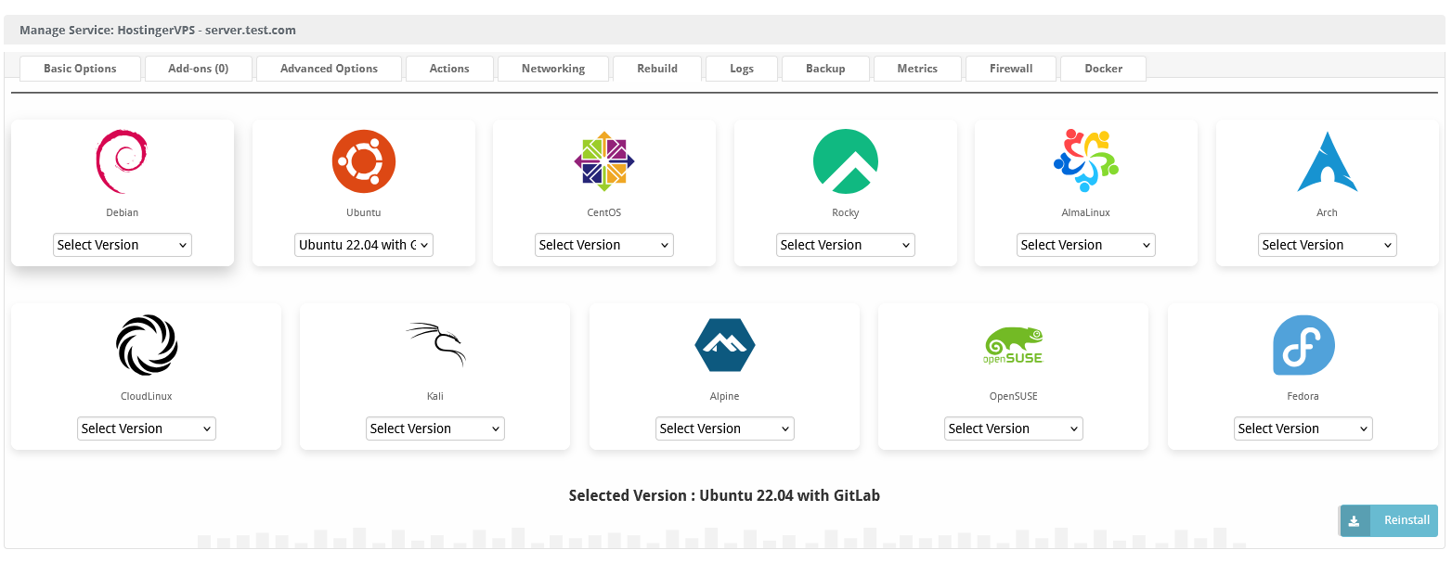The image size is (1452, 563).
Task: Click the CloudLinux spiral logo
Action: pyautogui.click(x=146, y=344)
